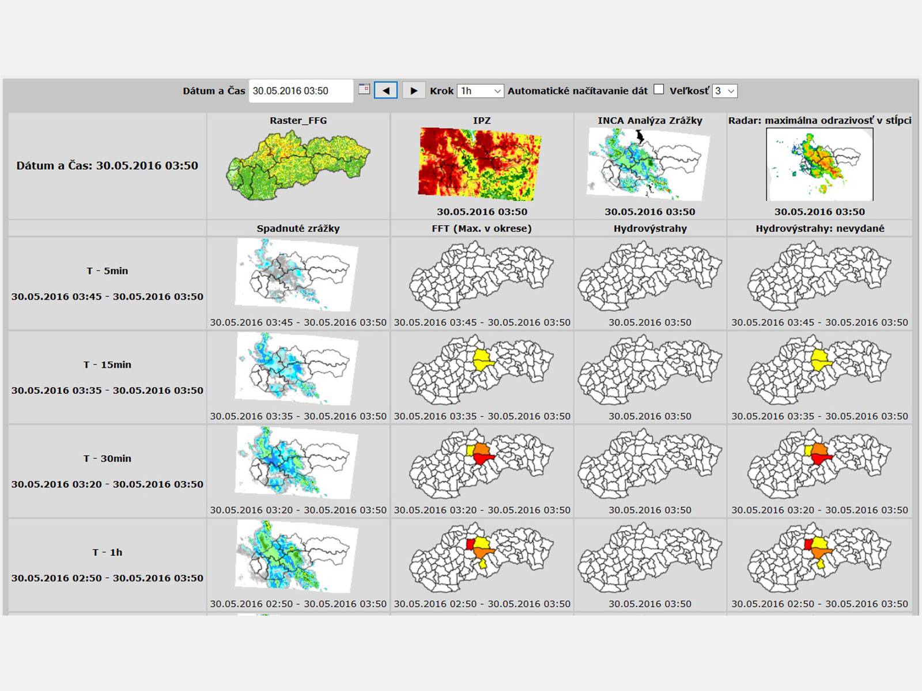This screenshot has height=691, width=922.
Task: Click the date and time input field
Action: coord(301,91)
